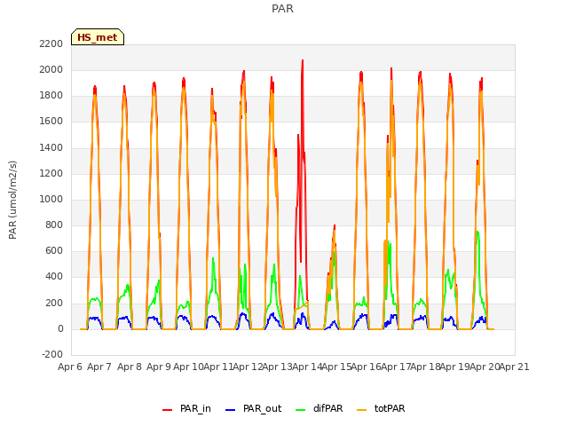Click the 2200 y-axis tick label

[51, 43]
